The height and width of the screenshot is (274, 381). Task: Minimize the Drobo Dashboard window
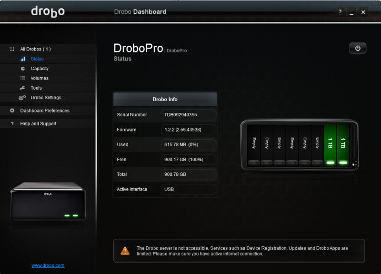pos(351,12)
